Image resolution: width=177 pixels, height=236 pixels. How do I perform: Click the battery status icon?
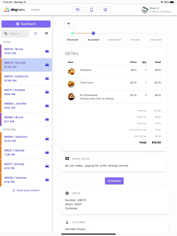[172, 2]
